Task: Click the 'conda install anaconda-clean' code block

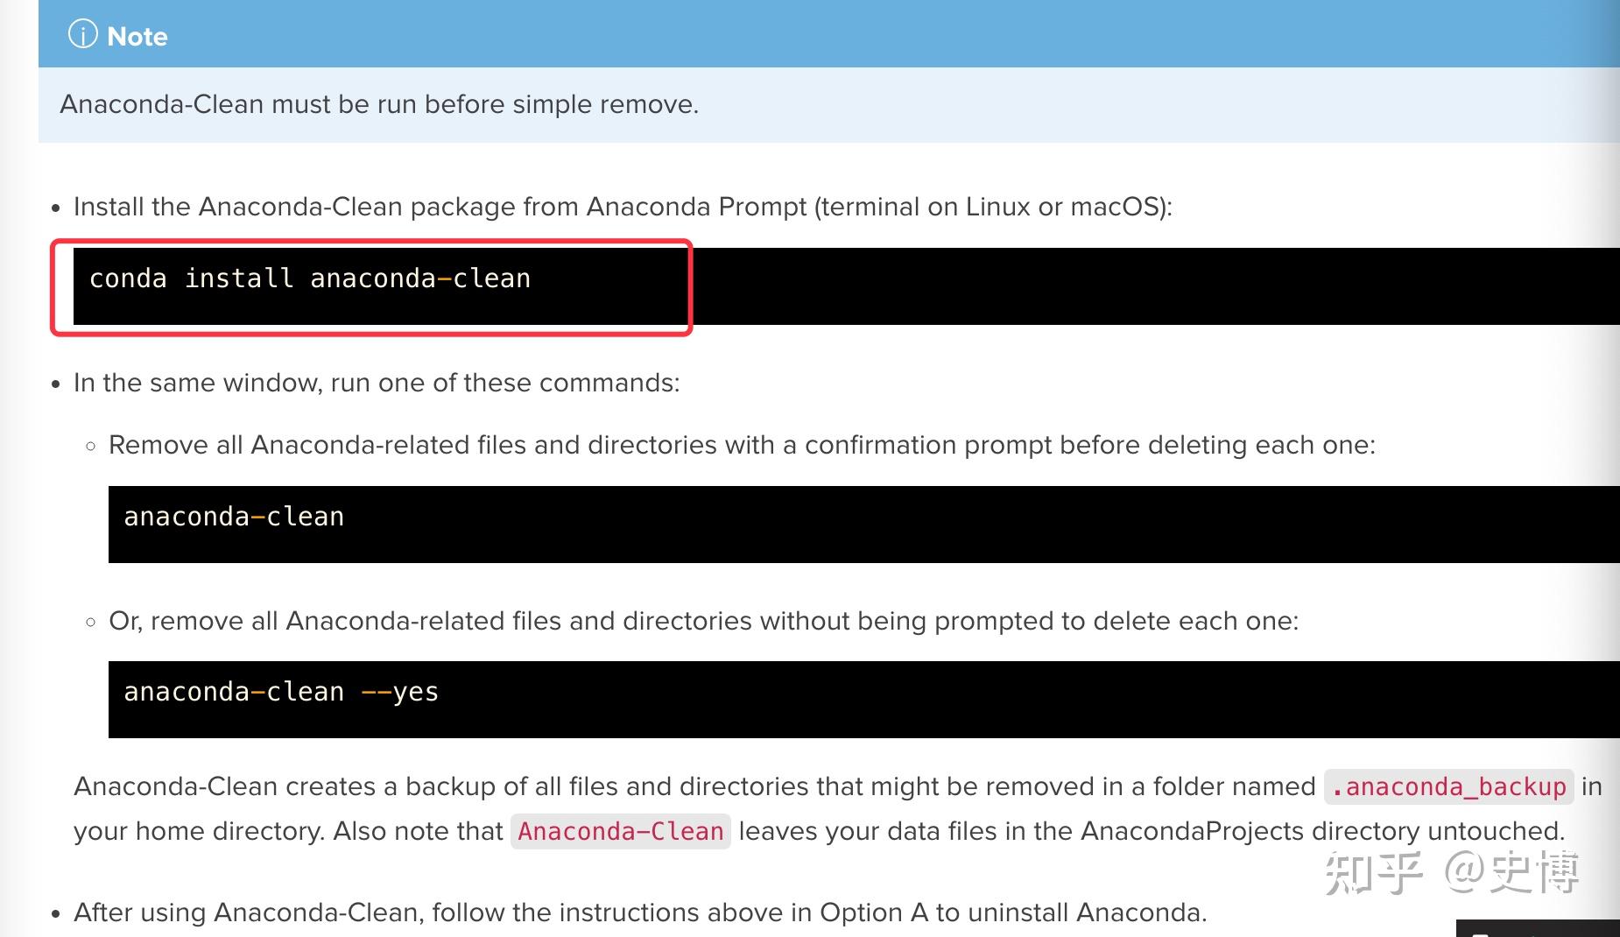Action: [310, 278]
